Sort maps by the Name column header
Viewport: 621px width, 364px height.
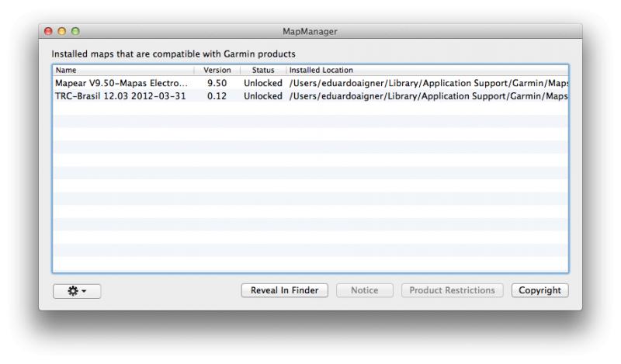tap(123, 70)
